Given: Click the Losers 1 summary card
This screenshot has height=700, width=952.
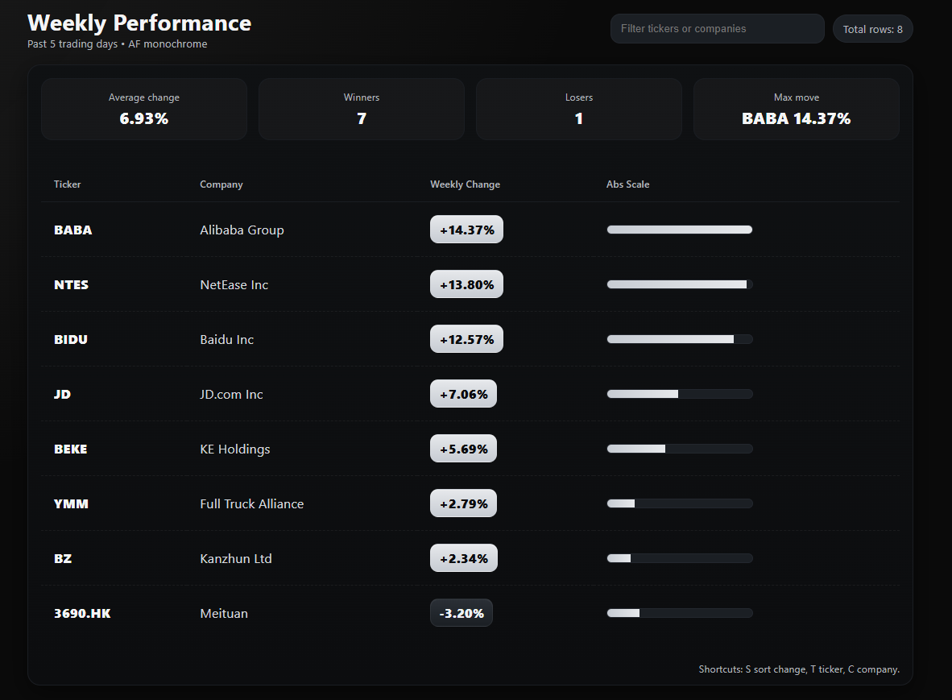Looking at the screenshot, I should [579, 110].
